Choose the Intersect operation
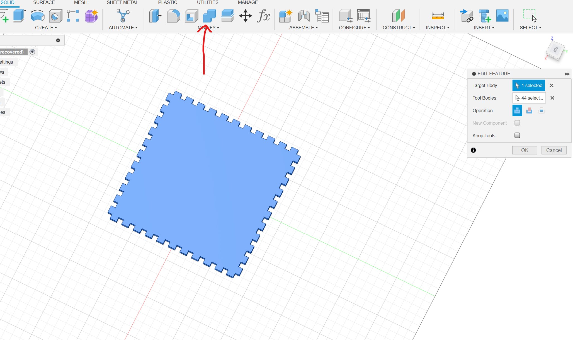Viewport: 573px width, 340px height. (542, 110)
